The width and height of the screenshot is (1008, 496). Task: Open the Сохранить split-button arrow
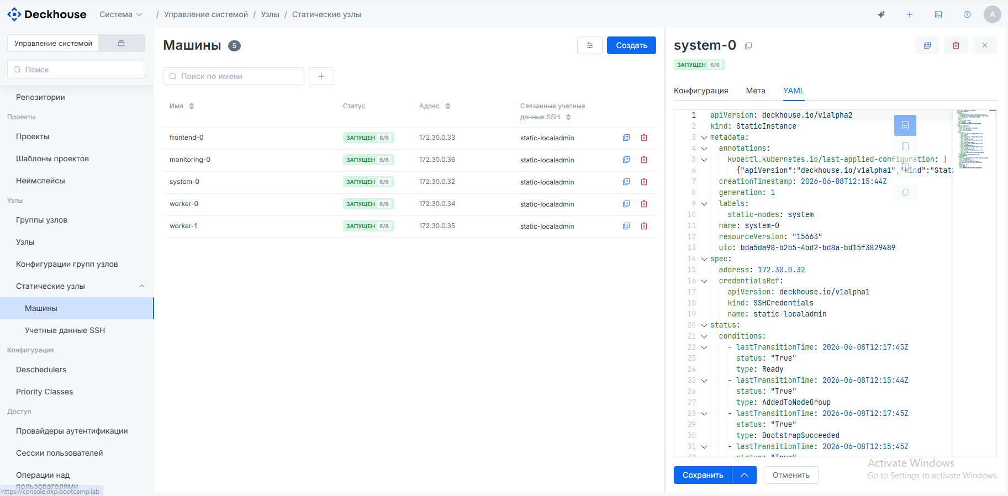[745, 475]
